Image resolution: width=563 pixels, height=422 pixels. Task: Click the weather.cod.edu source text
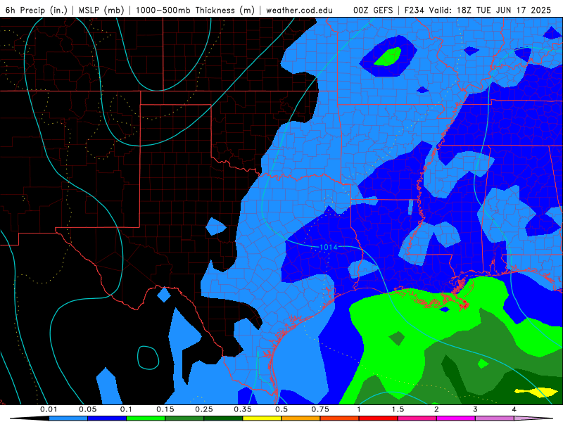(x=299, y=10)
